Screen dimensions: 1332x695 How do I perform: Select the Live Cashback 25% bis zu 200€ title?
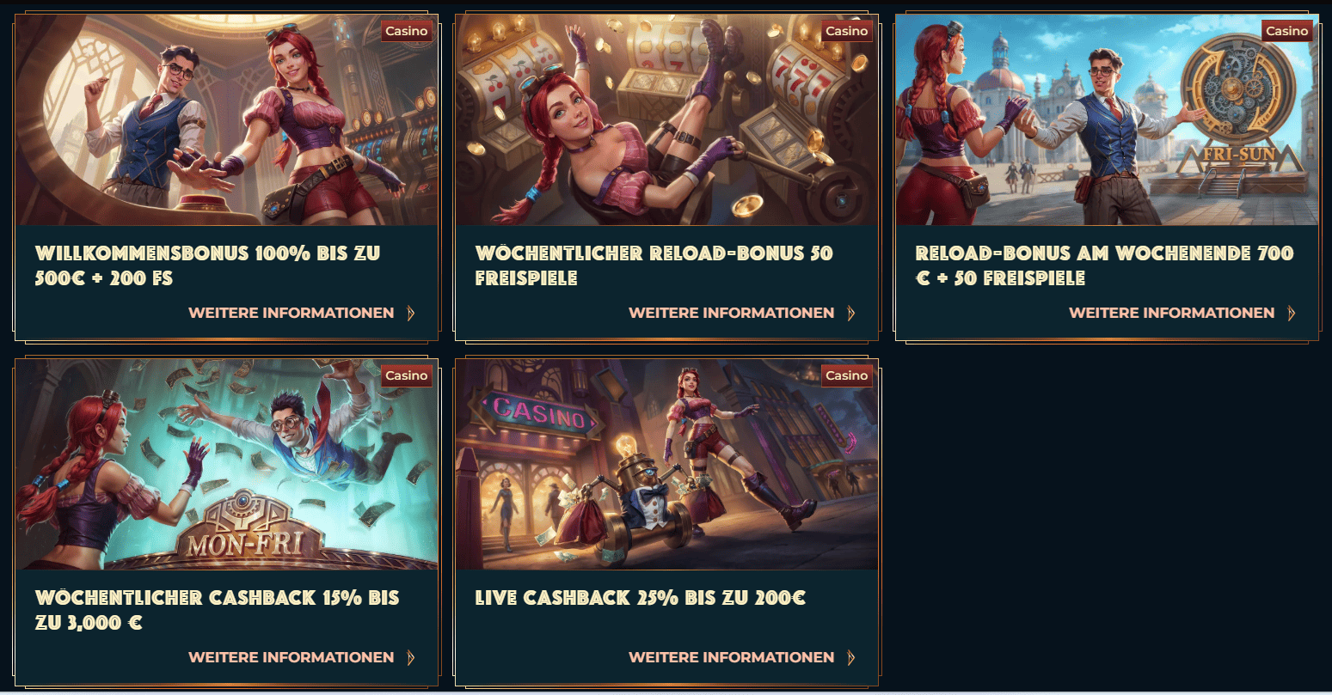pos(641,598)
